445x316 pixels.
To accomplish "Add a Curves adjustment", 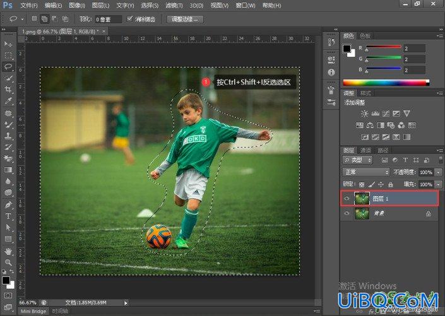I will coord(386,114).
